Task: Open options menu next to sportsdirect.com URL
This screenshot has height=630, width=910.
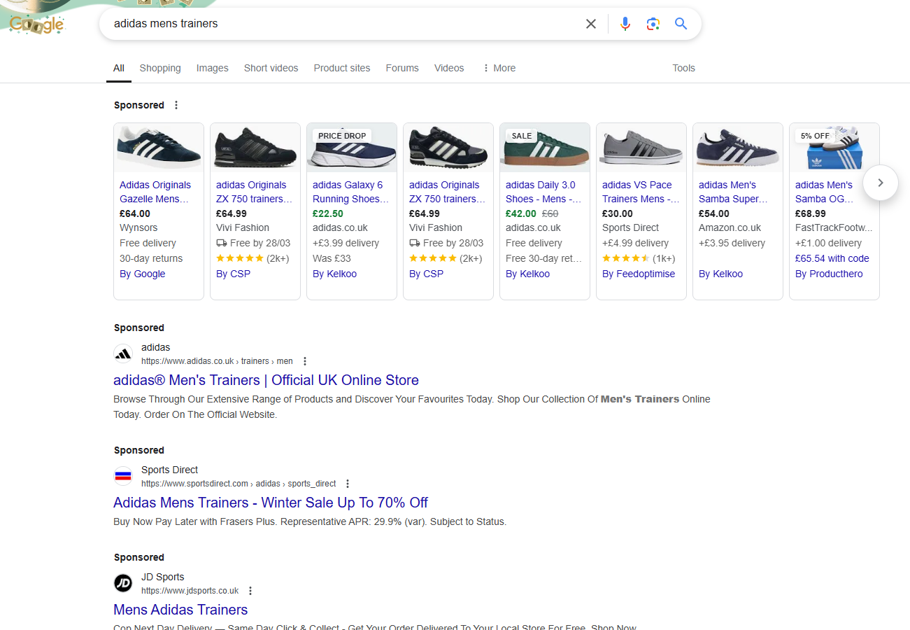Action: click(348, 484)
